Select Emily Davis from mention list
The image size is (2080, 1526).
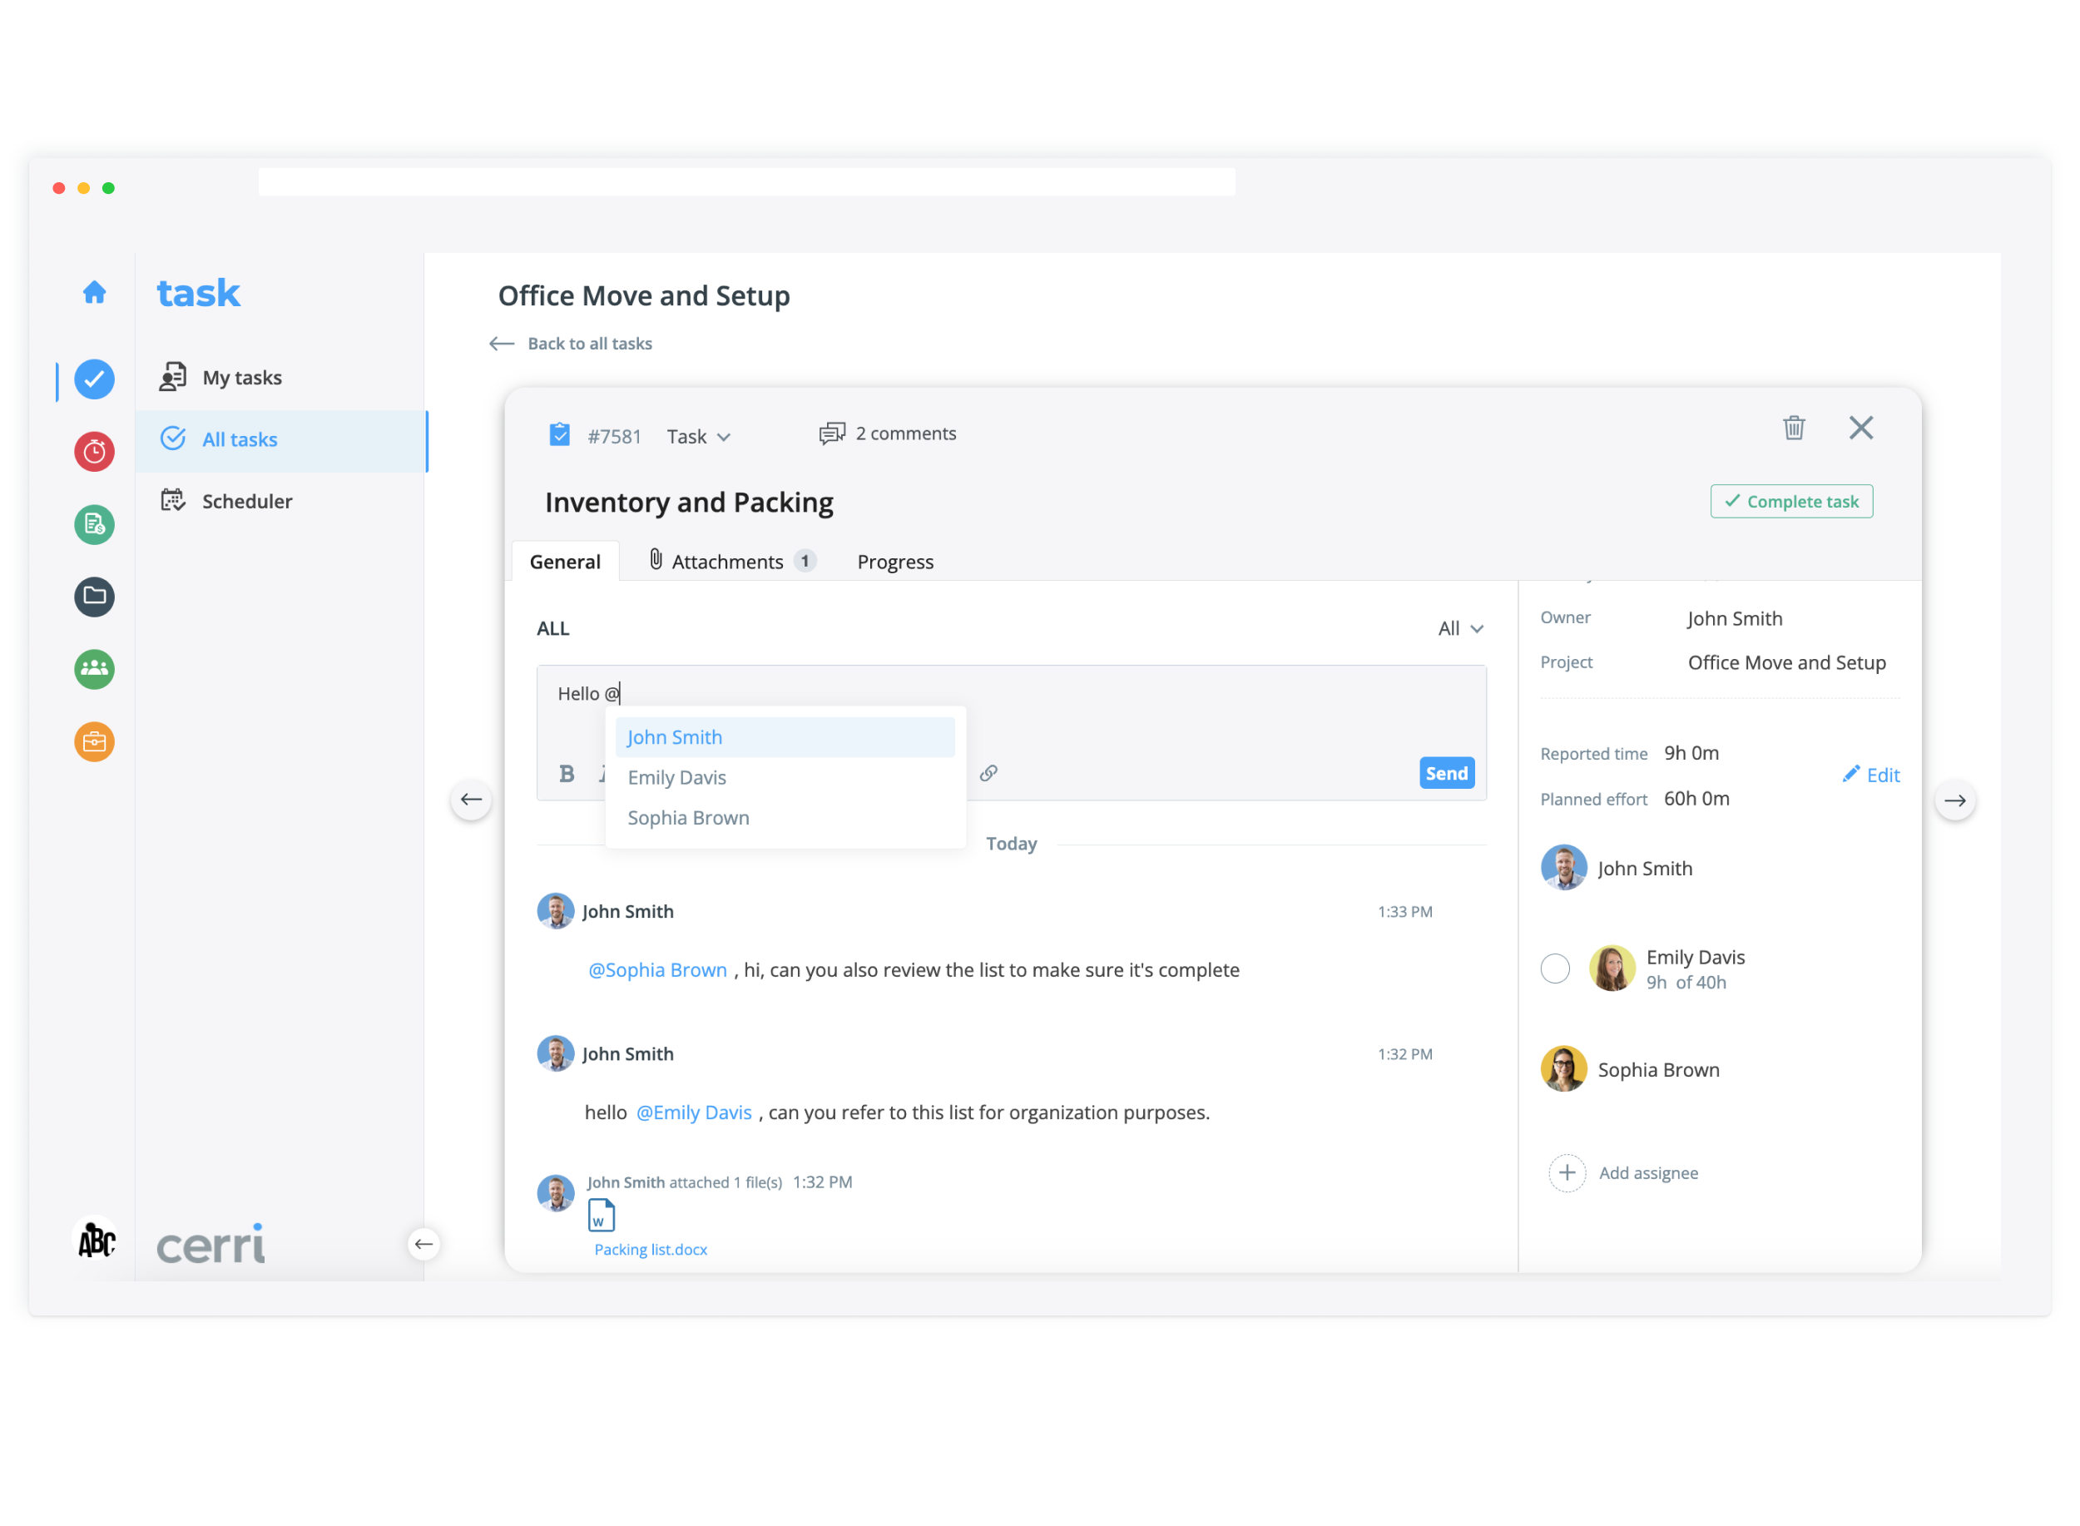click(x=677, y=778)
